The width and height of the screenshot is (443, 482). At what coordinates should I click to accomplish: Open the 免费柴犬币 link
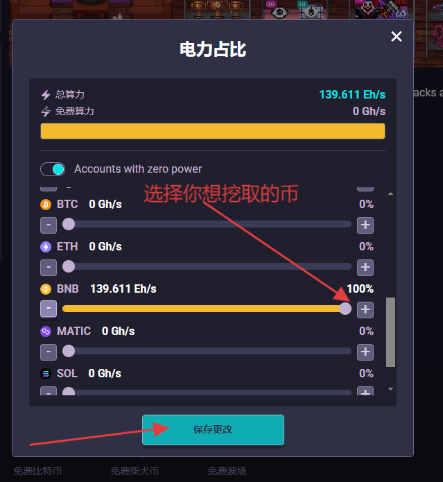coord(134,471)
